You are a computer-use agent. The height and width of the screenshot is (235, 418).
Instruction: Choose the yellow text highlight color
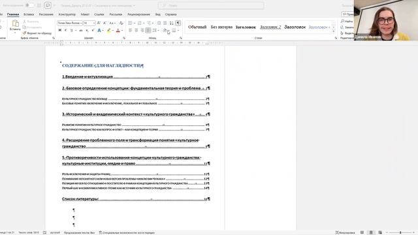coord(109,31)
